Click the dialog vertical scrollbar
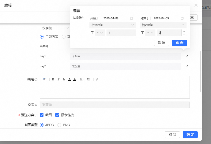The height and width of the screenshot is (144, 211). coord(201,71)
